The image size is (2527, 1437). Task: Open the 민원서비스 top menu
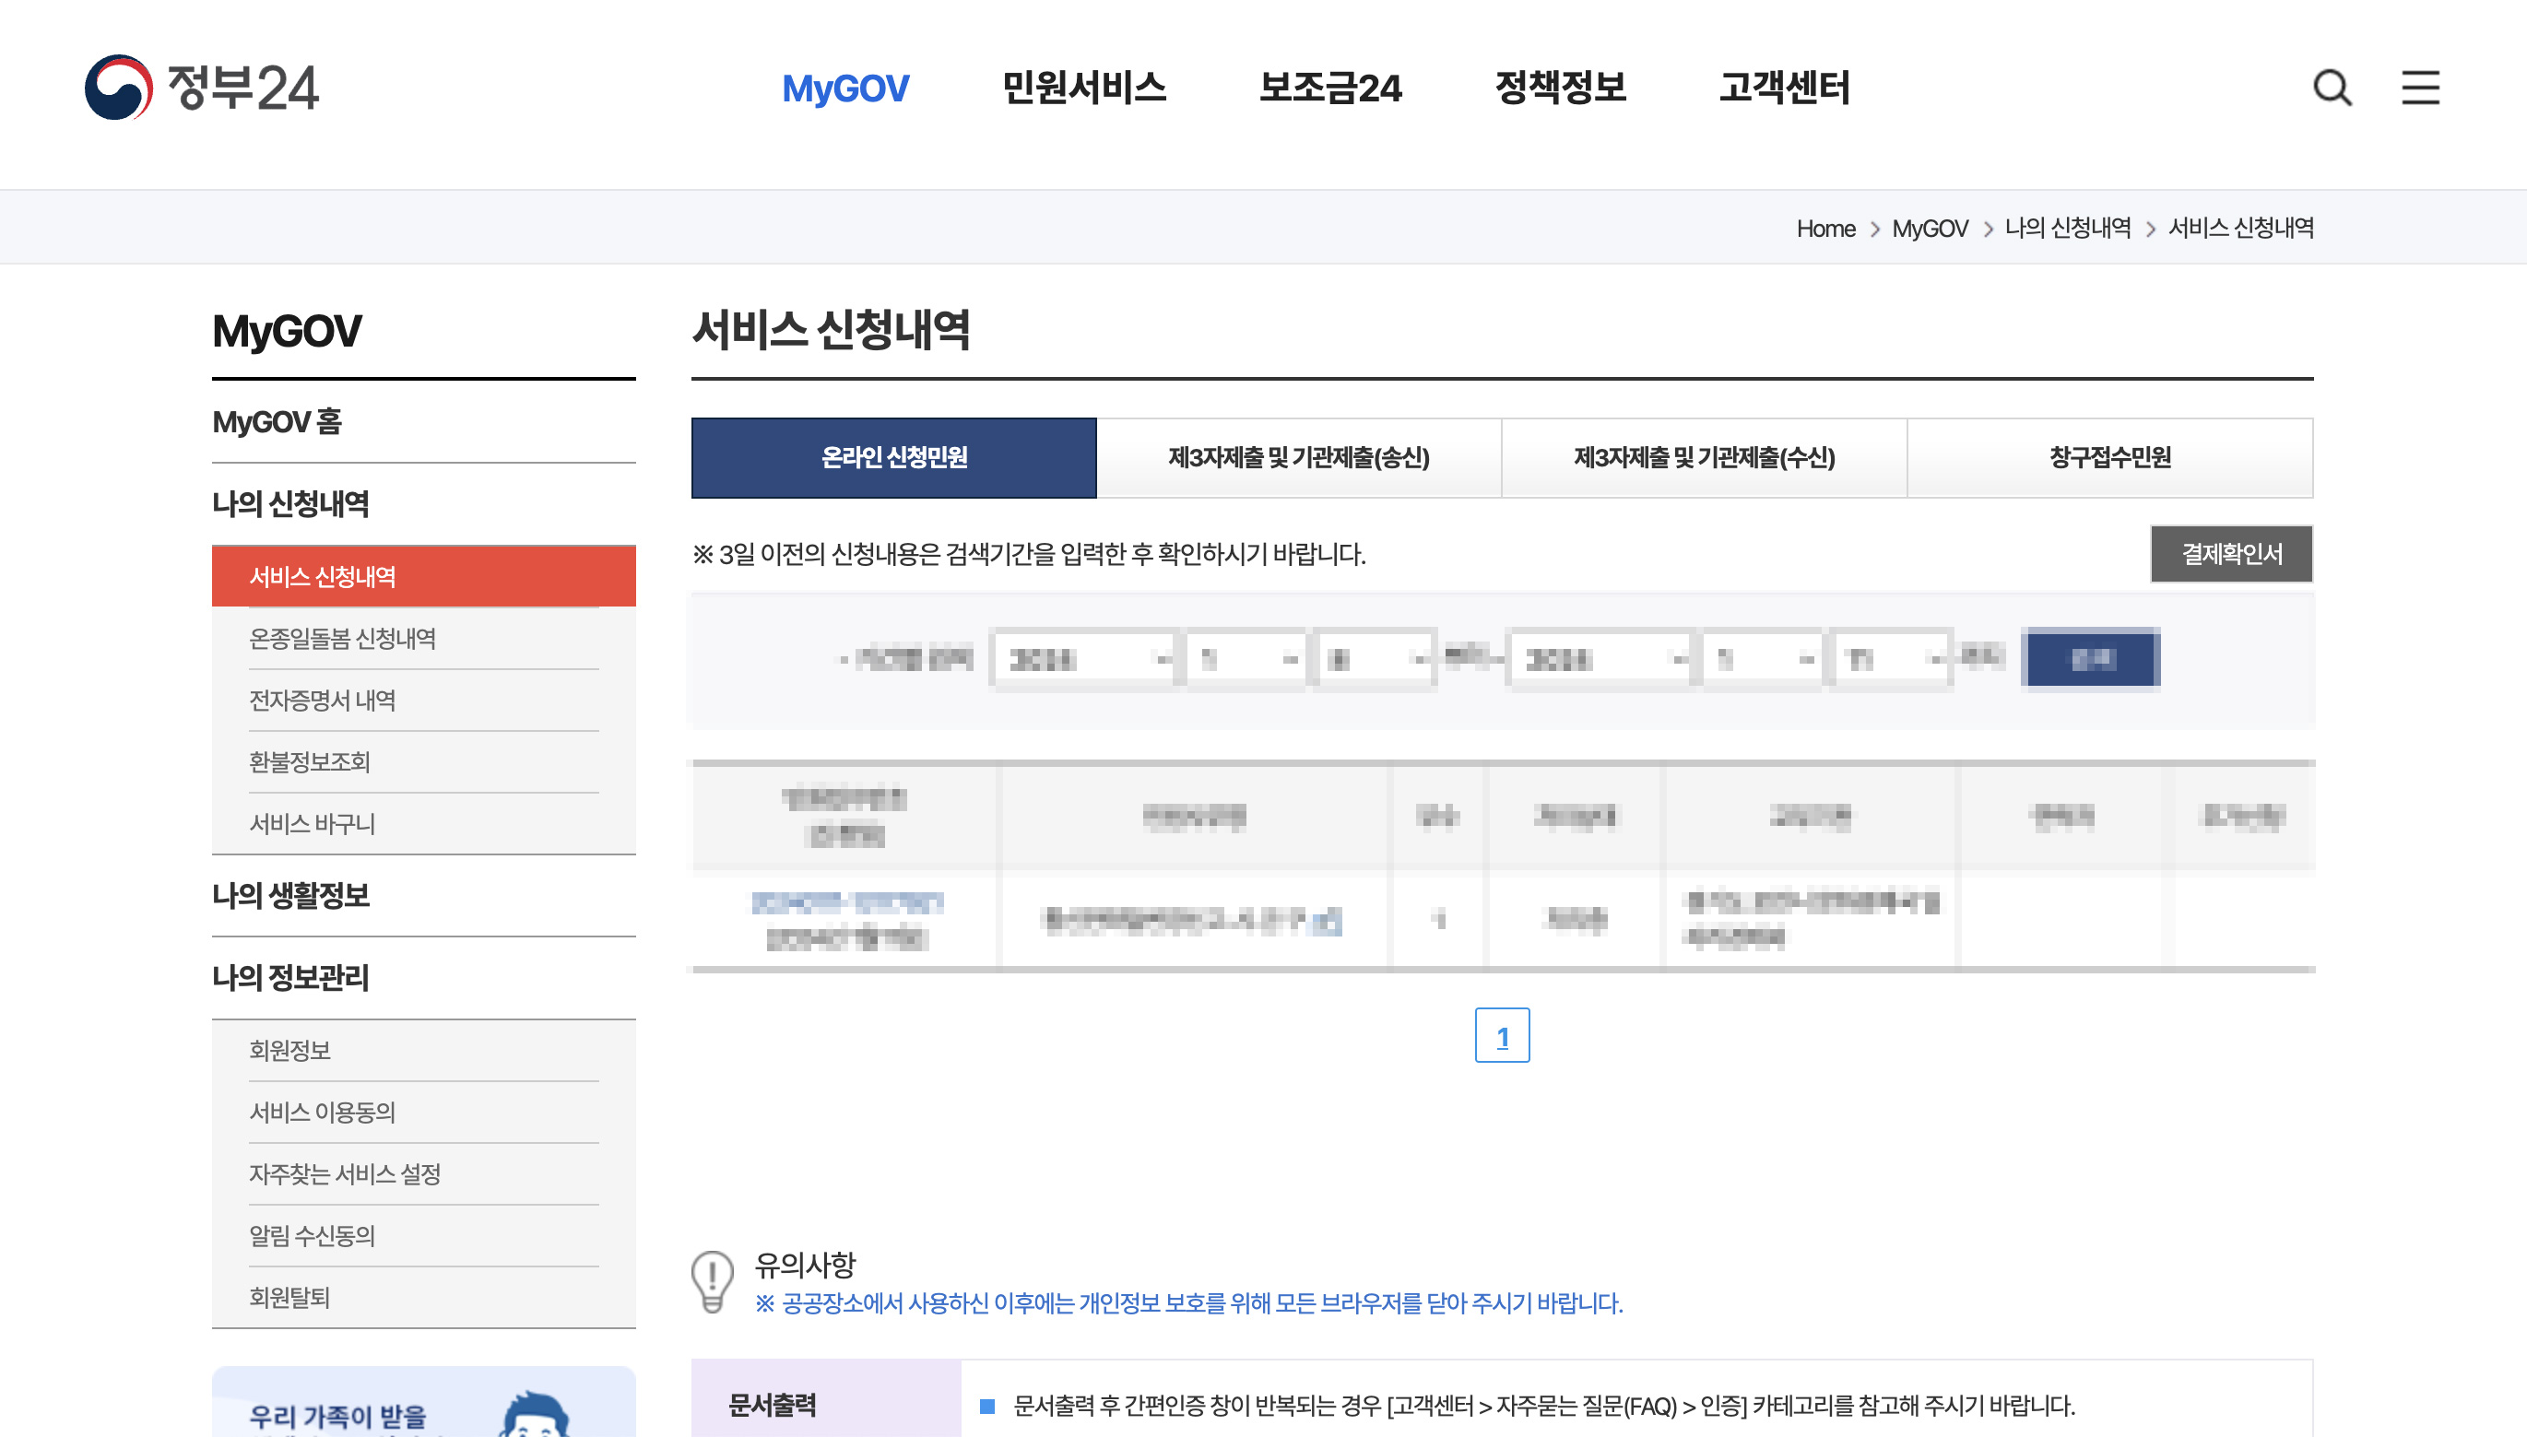(x=1084, y=88)
